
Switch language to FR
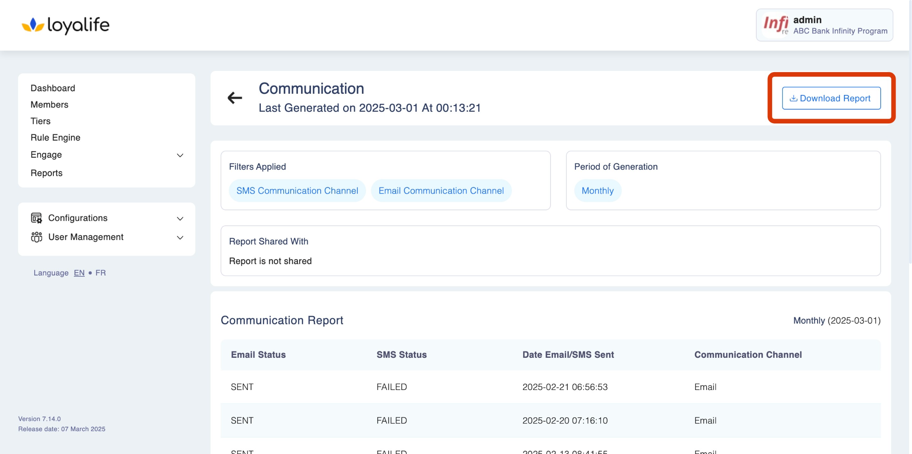100,273
